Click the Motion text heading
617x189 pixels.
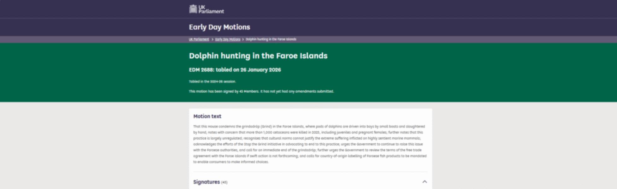(207, 116)
